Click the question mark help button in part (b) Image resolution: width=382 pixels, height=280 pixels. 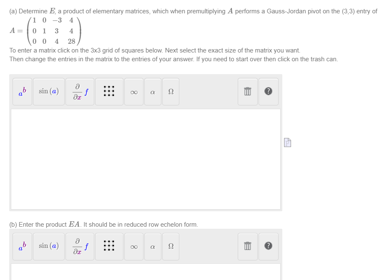point(268,247)
